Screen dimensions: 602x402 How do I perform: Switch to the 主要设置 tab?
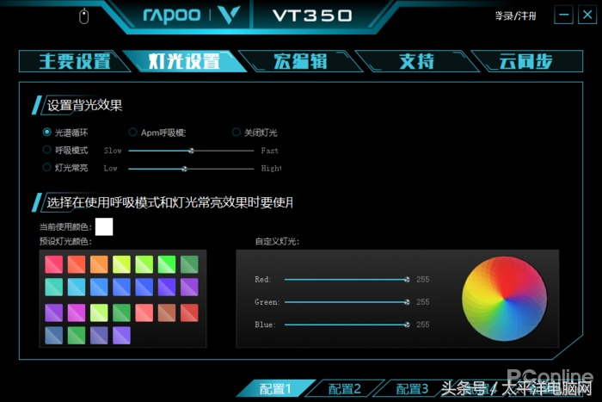tap(75, 61)
